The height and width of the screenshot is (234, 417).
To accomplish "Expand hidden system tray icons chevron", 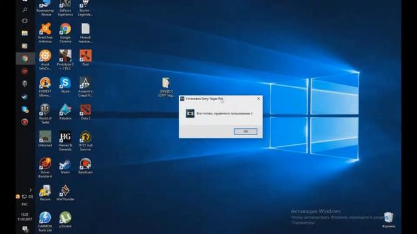I will tap(31, 190).
